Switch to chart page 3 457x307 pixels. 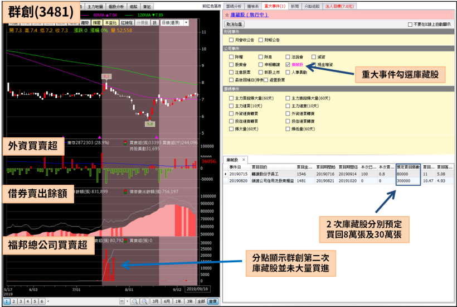click(21, 301)
